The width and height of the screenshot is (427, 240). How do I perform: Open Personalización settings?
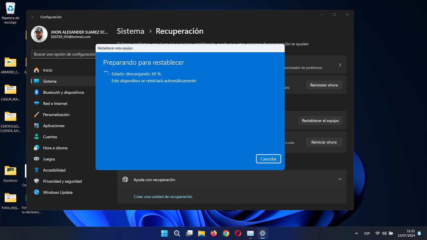click(63, 115)
